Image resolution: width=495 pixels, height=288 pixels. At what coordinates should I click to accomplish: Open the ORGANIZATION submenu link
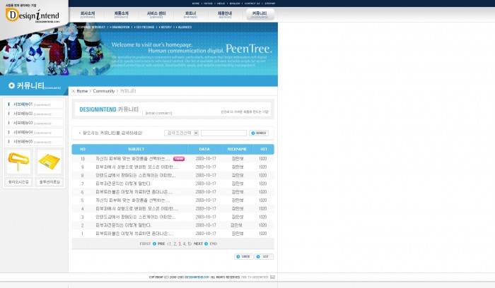120,28
